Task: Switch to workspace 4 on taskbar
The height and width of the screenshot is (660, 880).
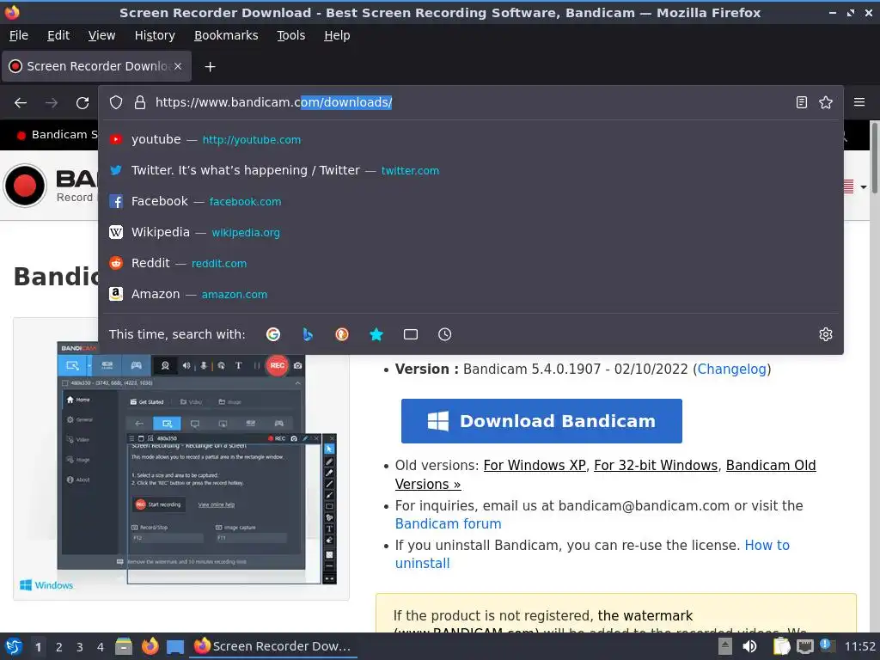Action: (x=101, y=647)
